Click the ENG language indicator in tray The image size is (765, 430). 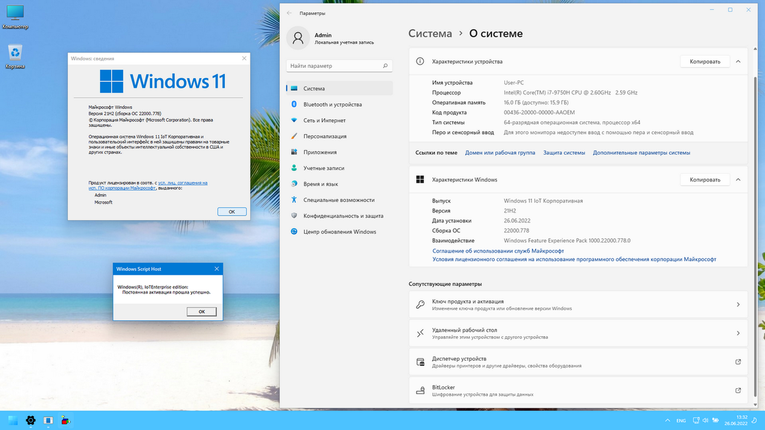(x=681, y=420)
